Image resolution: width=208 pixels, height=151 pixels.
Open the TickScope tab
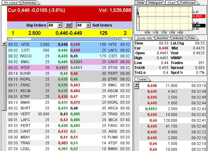[x=187, y=3]
